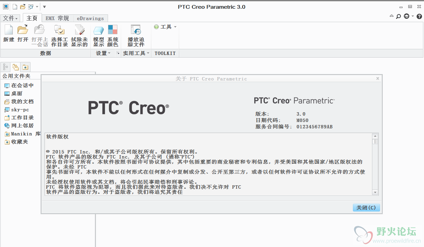Click the 数据 group label
This screenshot has width=424, height=247.
45,53
